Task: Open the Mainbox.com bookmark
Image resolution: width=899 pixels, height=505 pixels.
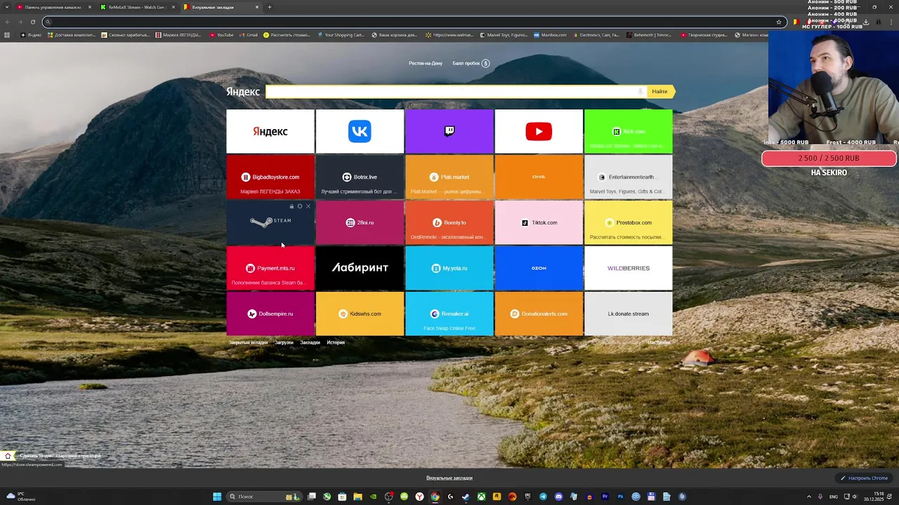Action: pos(550,34)
